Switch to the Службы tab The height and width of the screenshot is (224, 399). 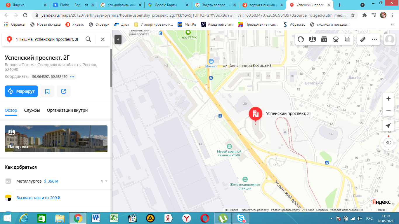[x=32, y=110]
